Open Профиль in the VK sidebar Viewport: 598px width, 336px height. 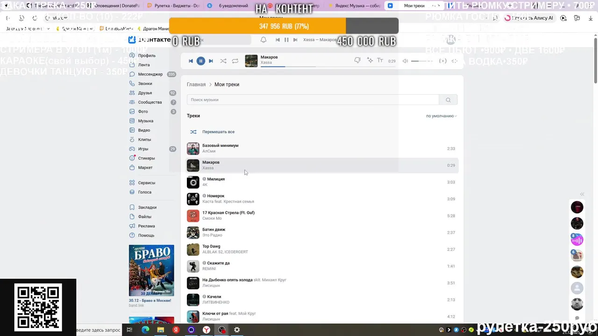[147, 56]
